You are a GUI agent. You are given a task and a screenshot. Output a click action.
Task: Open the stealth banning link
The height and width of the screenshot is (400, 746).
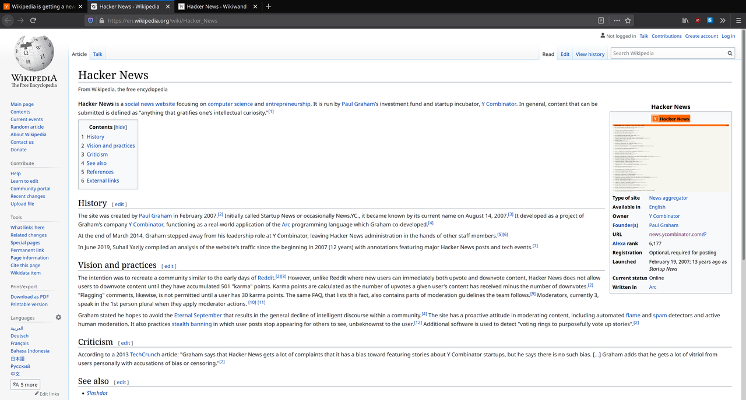pos(192,324)
